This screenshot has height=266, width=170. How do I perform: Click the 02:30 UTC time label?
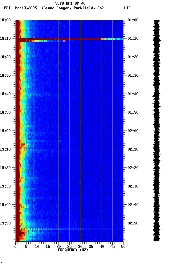coord(133,186)
